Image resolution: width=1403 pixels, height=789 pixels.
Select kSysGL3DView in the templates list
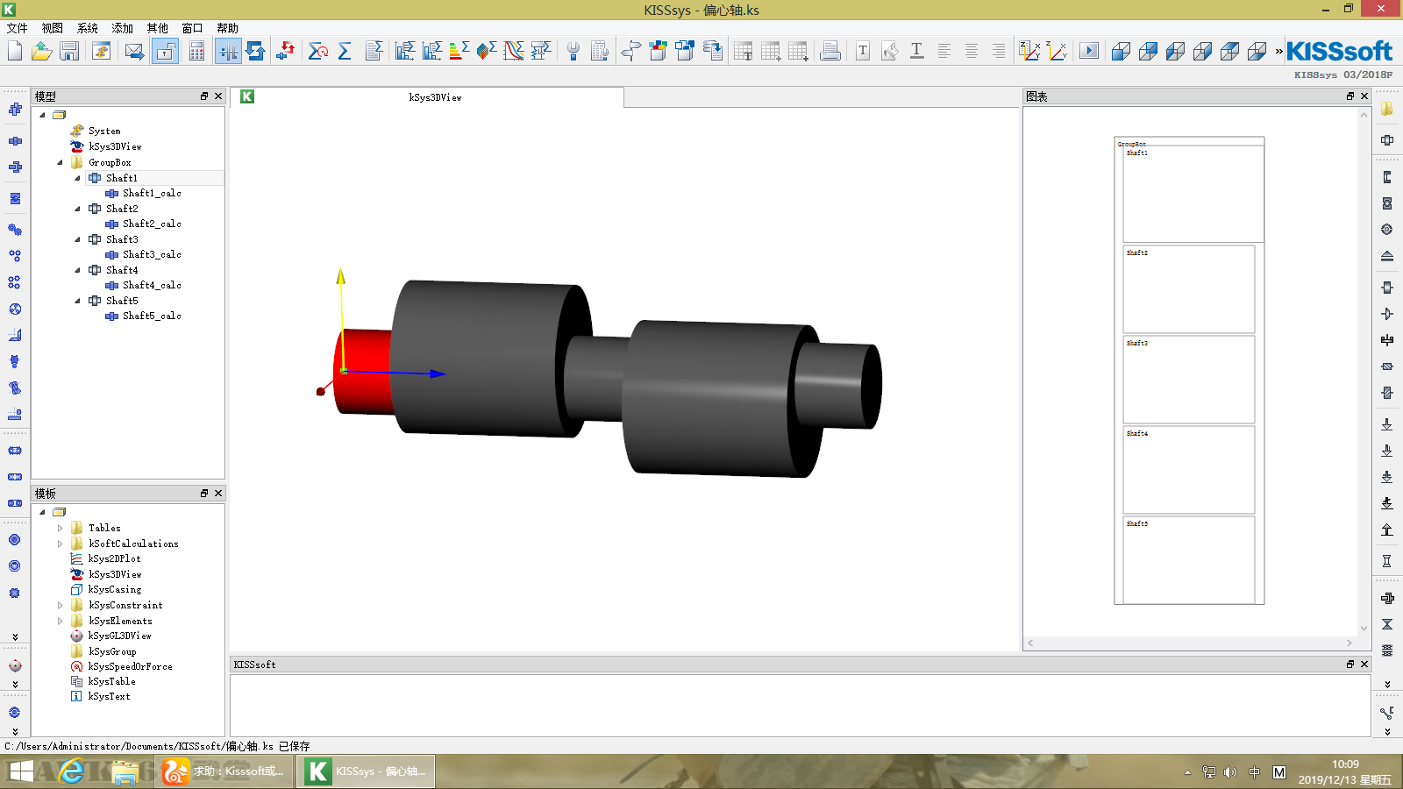pos(119,636)
